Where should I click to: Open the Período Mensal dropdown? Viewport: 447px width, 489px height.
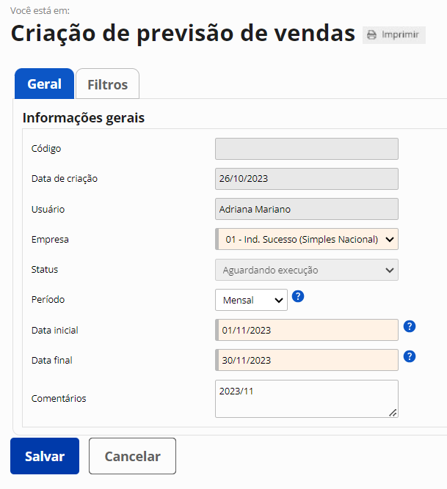tap(251, 300)
